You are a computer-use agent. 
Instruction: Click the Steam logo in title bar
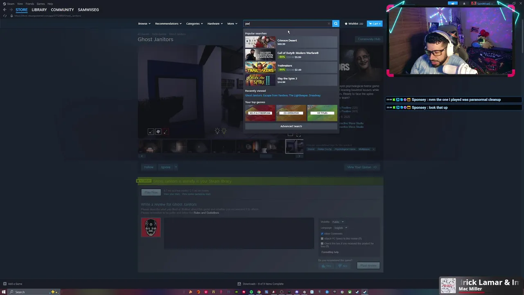[x=5, y=4]
